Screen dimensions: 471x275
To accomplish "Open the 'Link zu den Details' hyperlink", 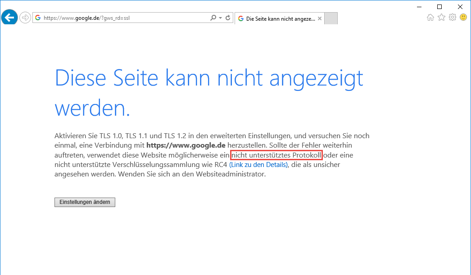I will tap(258, 165).
